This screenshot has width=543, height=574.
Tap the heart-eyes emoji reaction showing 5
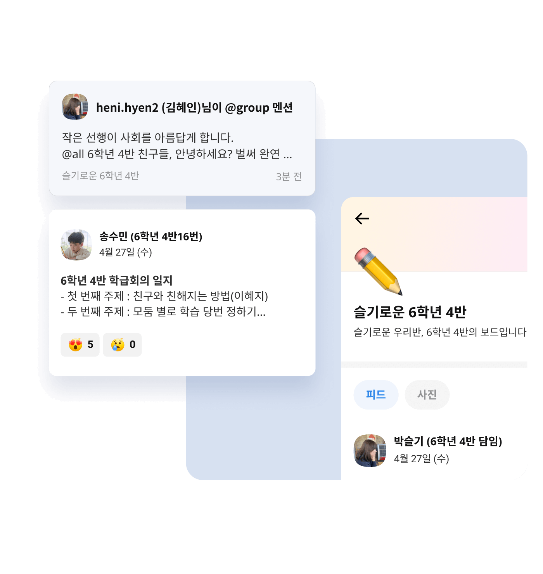pos(80,344)
